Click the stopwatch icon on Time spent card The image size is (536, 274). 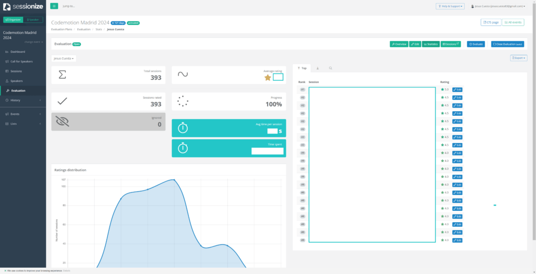click(183, 148)
